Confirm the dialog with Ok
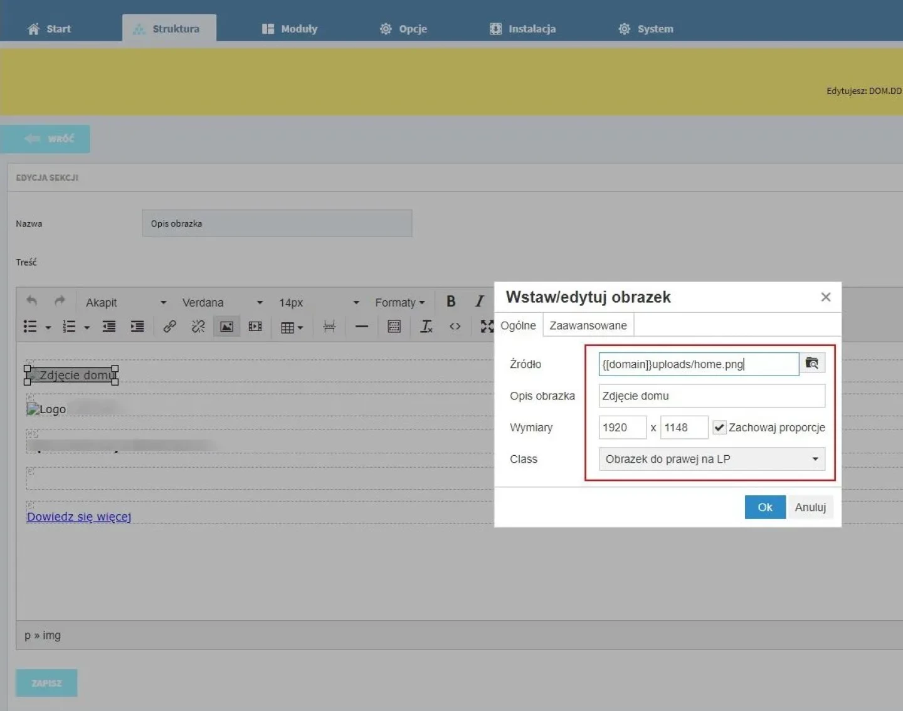 (x=765, y=507)
